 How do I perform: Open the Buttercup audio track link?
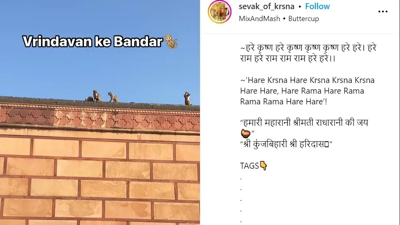pyautogui.click(x=304, y=19)
